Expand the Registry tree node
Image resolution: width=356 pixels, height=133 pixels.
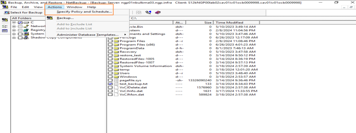pyautogui.click(x=14, y=30)
